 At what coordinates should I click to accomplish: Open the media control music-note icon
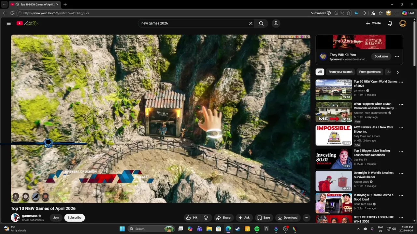point(373,13)
